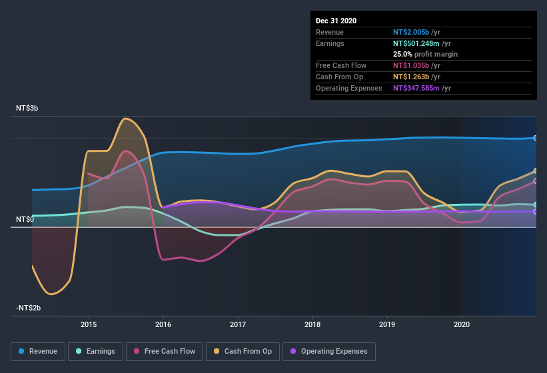This screenshot has width=547, height=373.
Task: Toggle the Free Cash Flow legend button
Action: pos(165,352)
